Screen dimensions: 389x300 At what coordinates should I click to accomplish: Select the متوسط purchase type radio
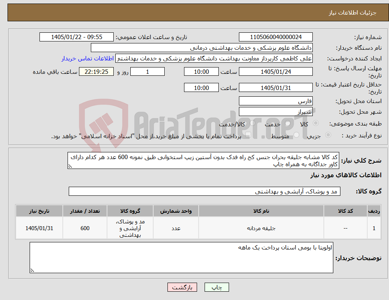pyautogui.click(x=296, y=135)
